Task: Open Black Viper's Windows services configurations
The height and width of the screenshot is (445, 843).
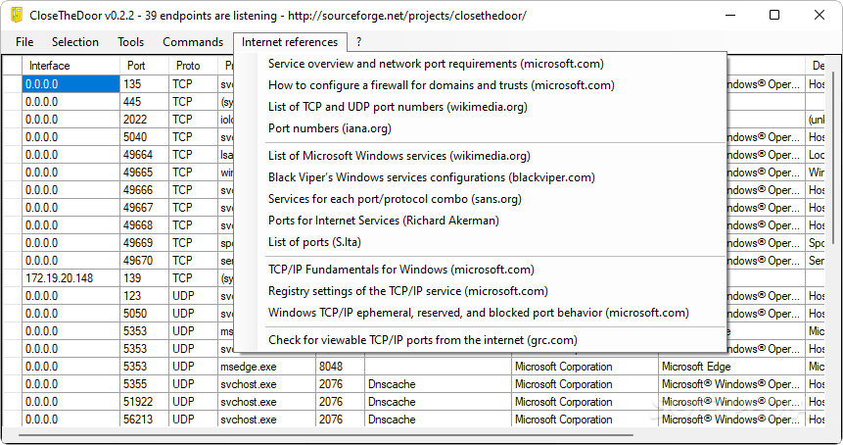Action: [x=432, y=177]
